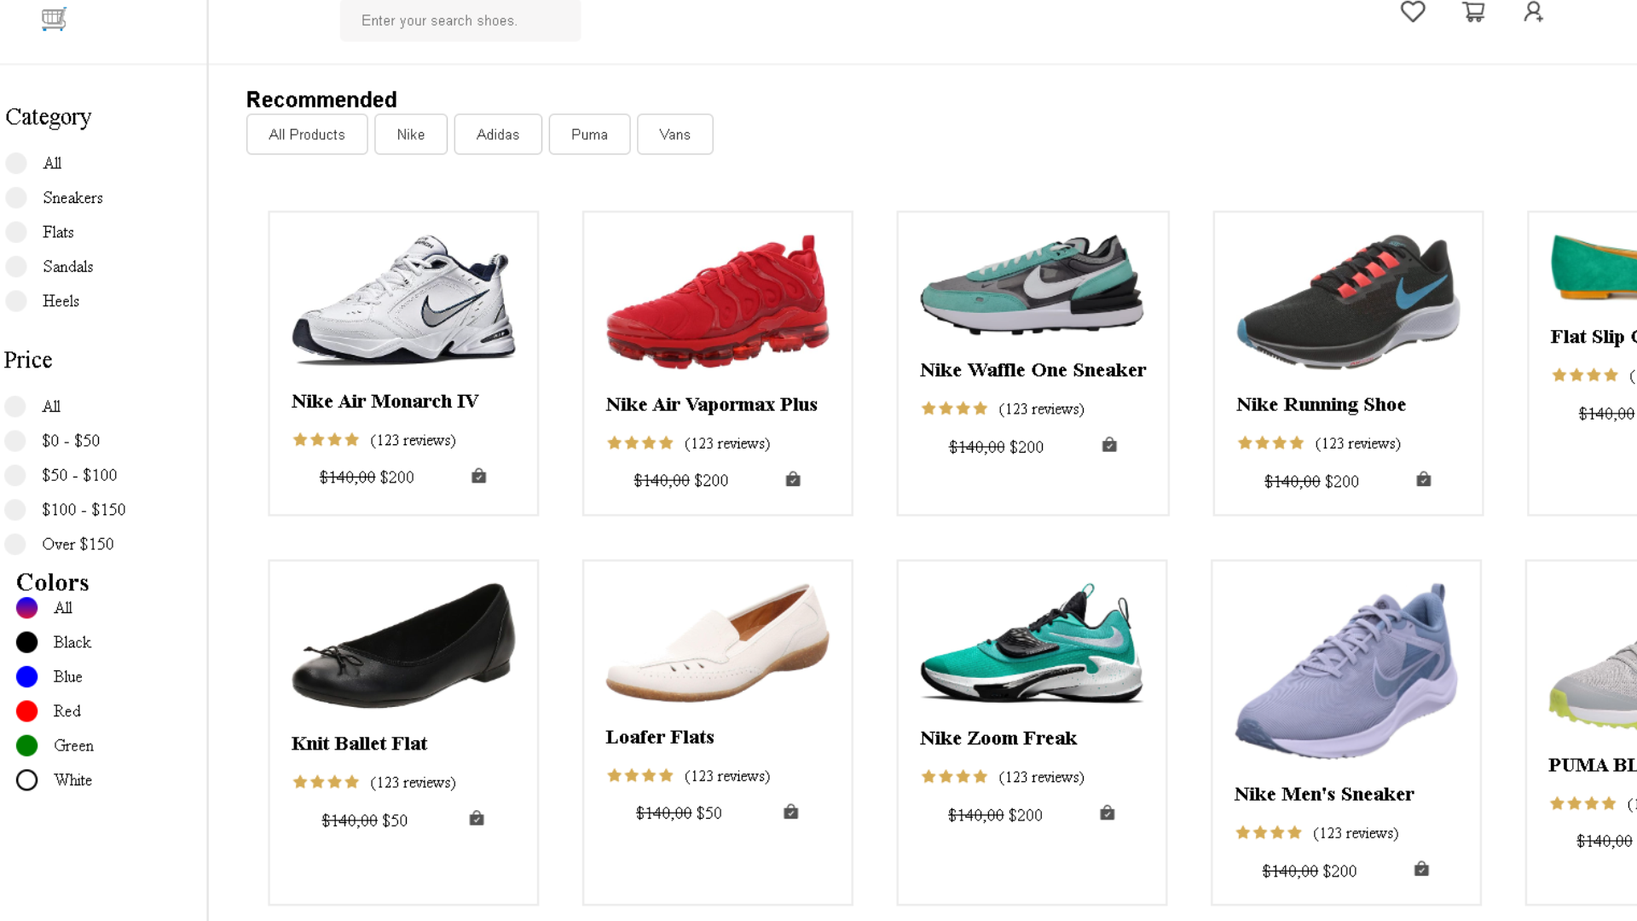Choose the $0 - $50 price range
The height and width of the screenshot is (921, 1637).
[x=15, y=441]
